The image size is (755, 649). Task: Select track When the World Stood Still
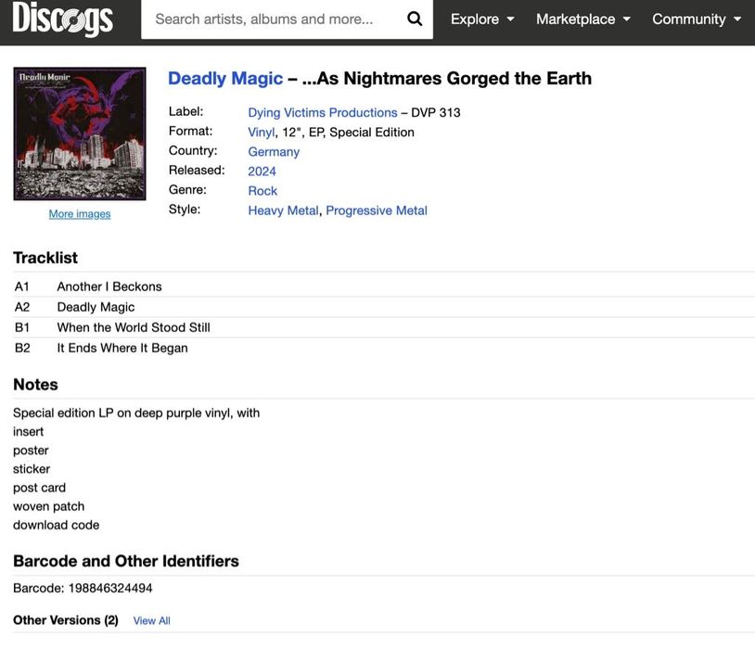click(134, 327)
